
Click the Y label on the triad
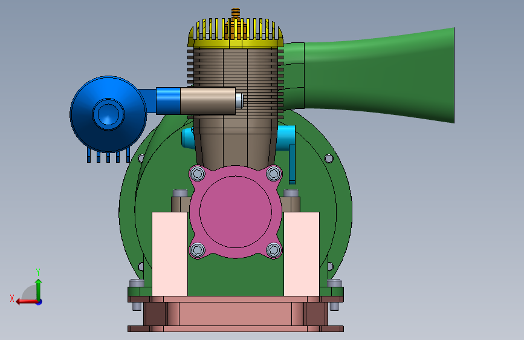click(38, 272)
